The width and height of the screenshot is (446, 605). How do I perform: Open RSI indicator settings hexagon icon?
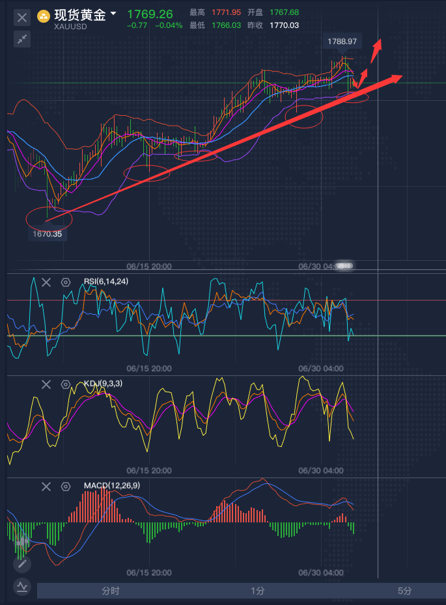[x=66, y=282]
